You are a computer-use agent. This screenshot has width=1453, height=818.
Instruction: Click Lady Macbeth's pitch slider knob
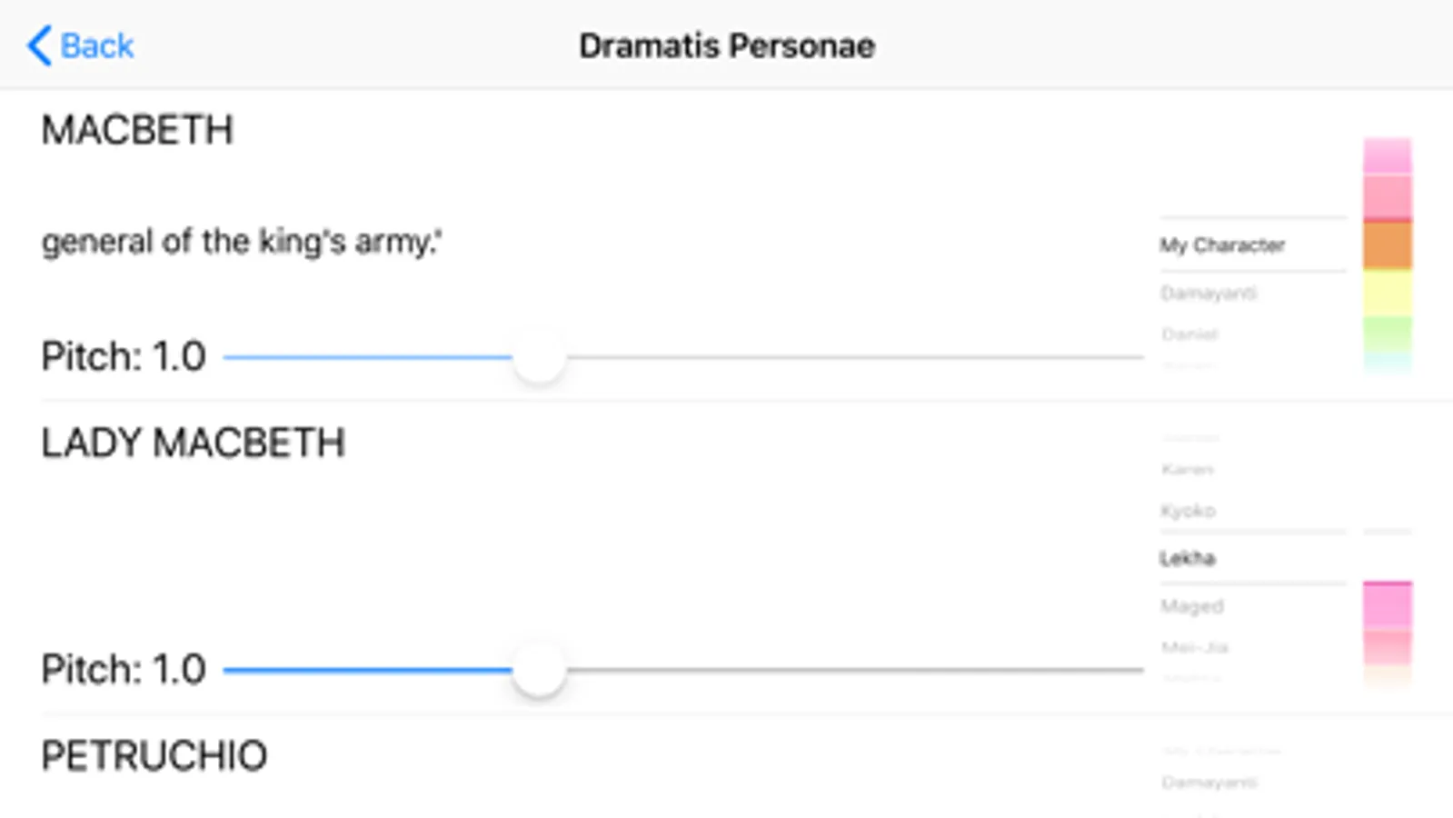point(539,671)
